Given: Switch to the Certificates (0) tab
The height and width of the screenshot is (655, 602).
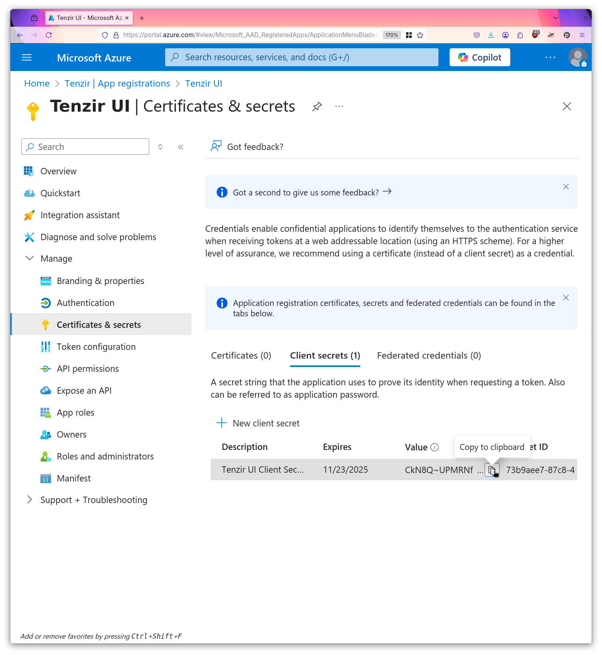Looking at the screenshot, I should (241, 355).
